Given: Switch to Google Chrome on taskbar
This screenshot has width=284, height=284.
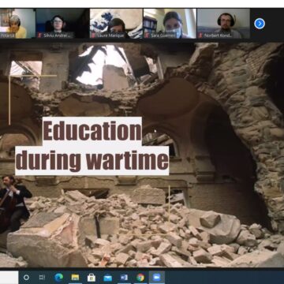Looking at the screenshot, I should click(x=140, y=278).
